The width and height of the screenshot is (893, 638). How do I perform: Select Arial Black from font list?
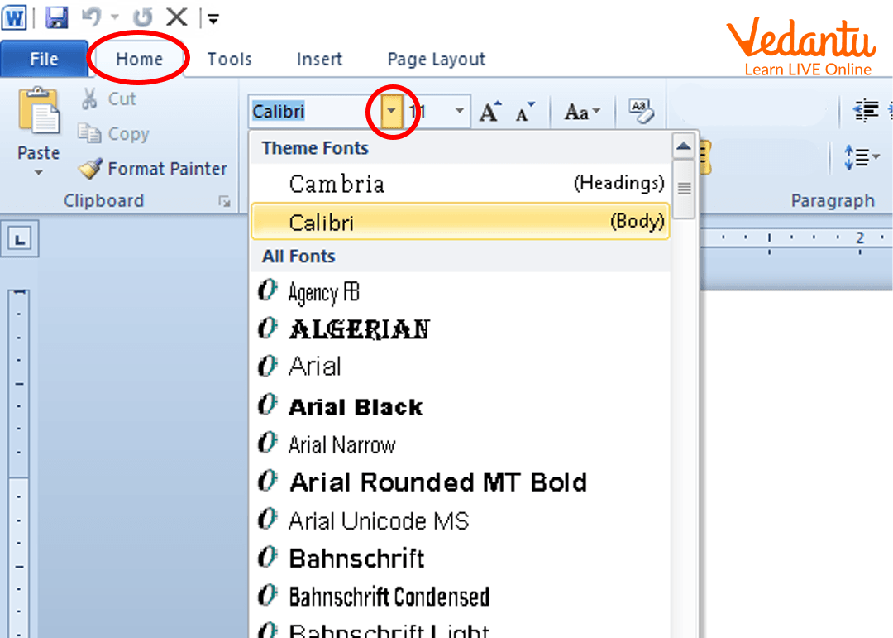356,406
